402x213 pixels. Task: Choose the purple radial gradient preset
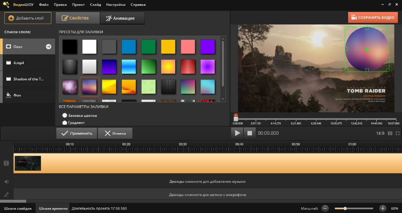click(208, 67)
